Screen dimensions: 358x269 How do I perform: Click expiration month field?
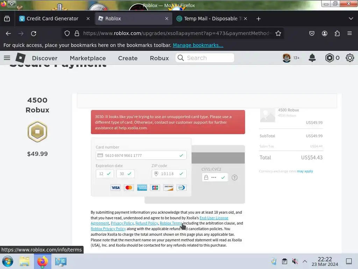[x=105, y=174]
